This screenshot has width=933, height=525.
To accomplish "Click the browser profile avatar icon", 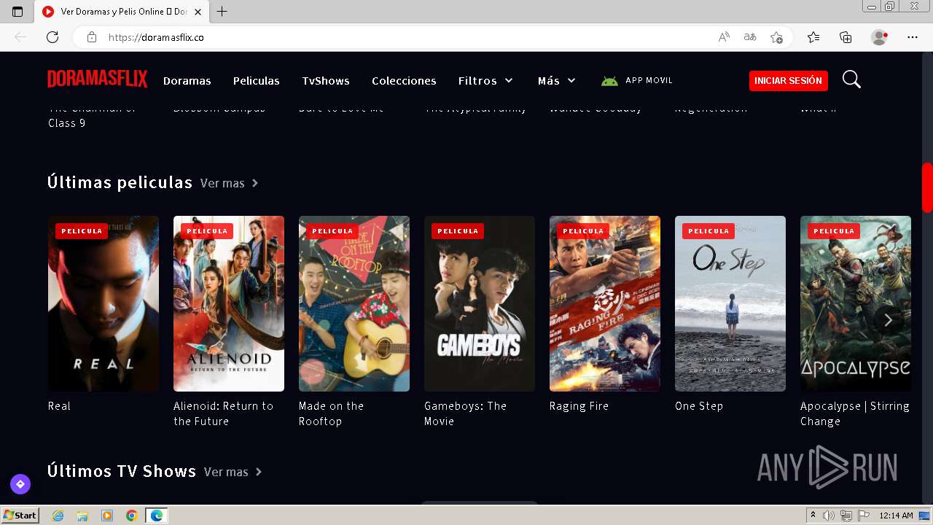I will (880, 37).
